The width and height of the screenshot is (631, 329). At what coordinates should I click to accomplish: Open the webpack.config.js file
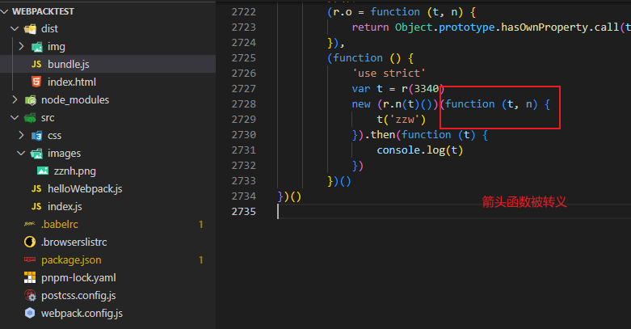pos(82,314)
